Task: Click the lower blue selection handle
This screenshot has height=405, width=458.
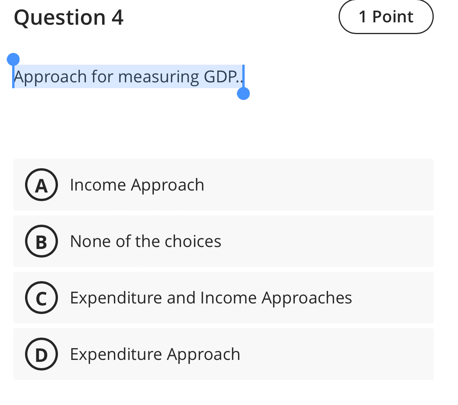Action: click(243, 94)
